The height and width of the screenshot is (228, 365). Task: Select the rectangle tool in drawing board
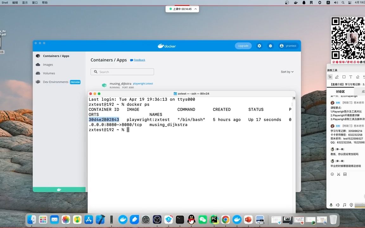[x=344, y=77]
